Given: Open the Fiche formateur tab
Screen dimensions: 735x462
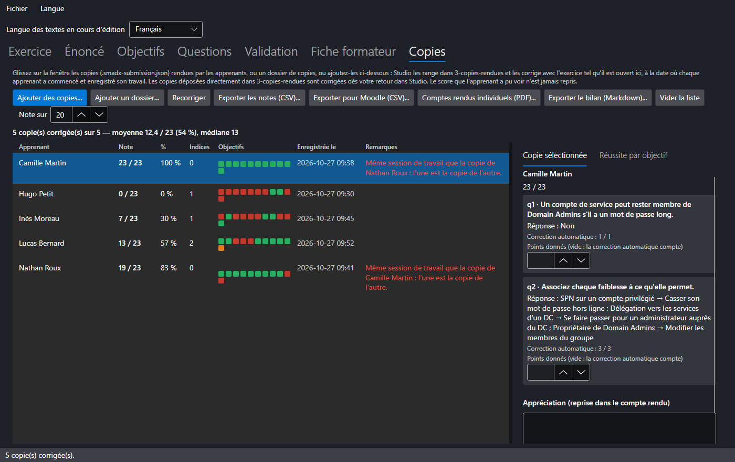Looking at the screenshot, I should click(x=353, y=51).
